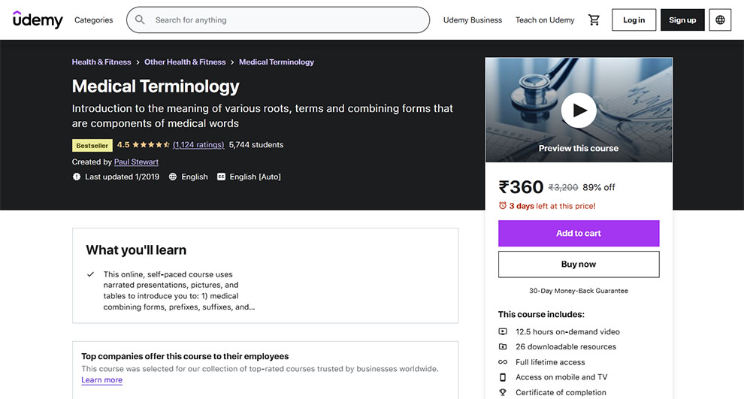Click the alarm clock icon by price

coord(503,205)
